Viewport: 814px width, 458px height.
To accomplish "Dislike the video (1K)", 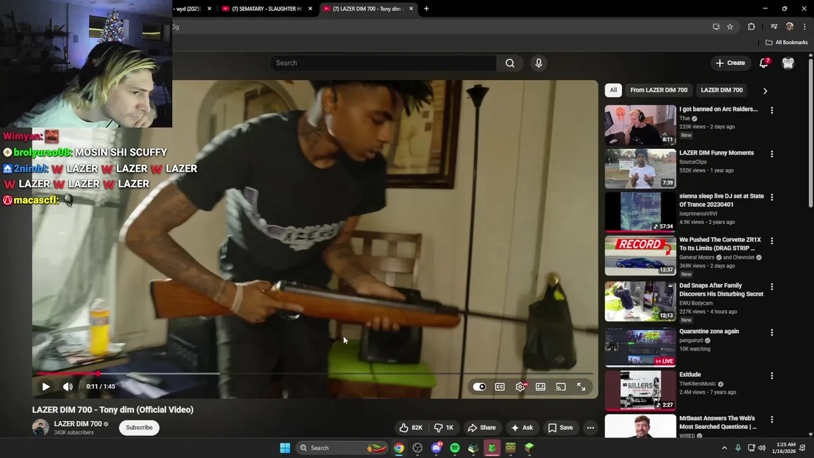I will click(443, 427).
